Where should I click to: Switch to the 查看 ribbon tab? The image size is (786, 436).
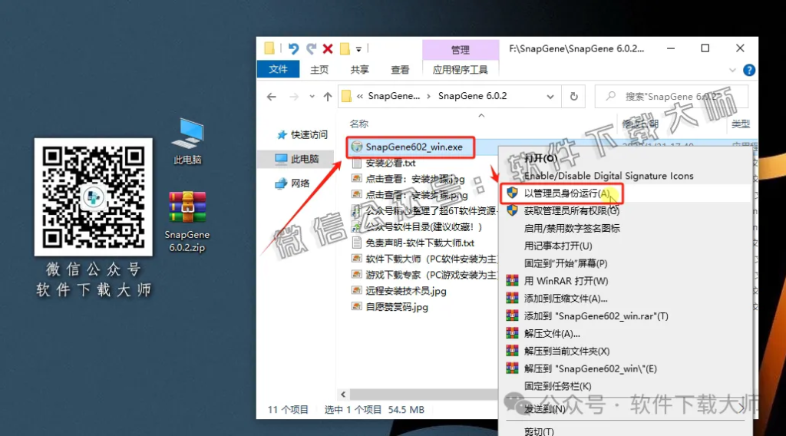400,70
